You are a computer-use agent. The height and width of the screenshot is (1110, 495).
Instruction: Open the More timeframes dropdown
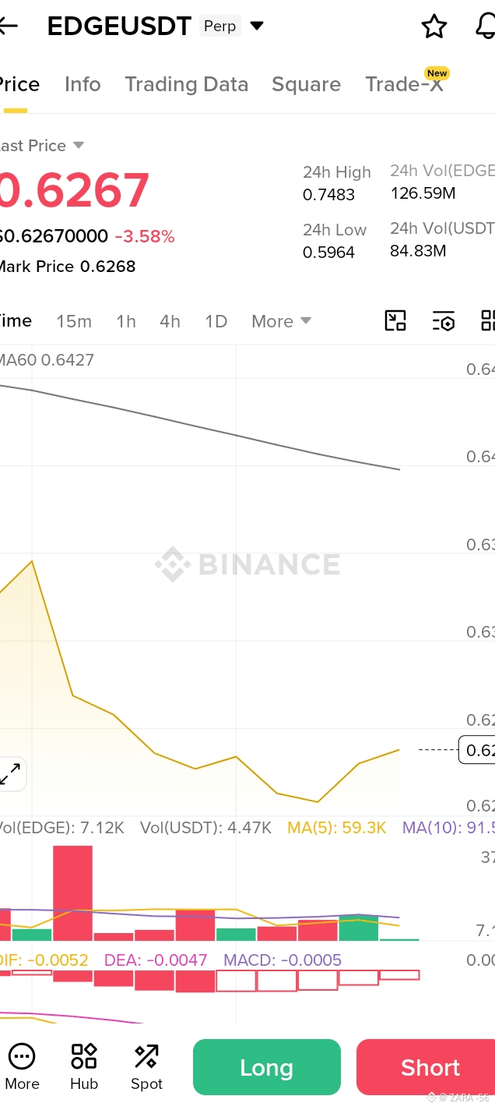pos(281,321)
